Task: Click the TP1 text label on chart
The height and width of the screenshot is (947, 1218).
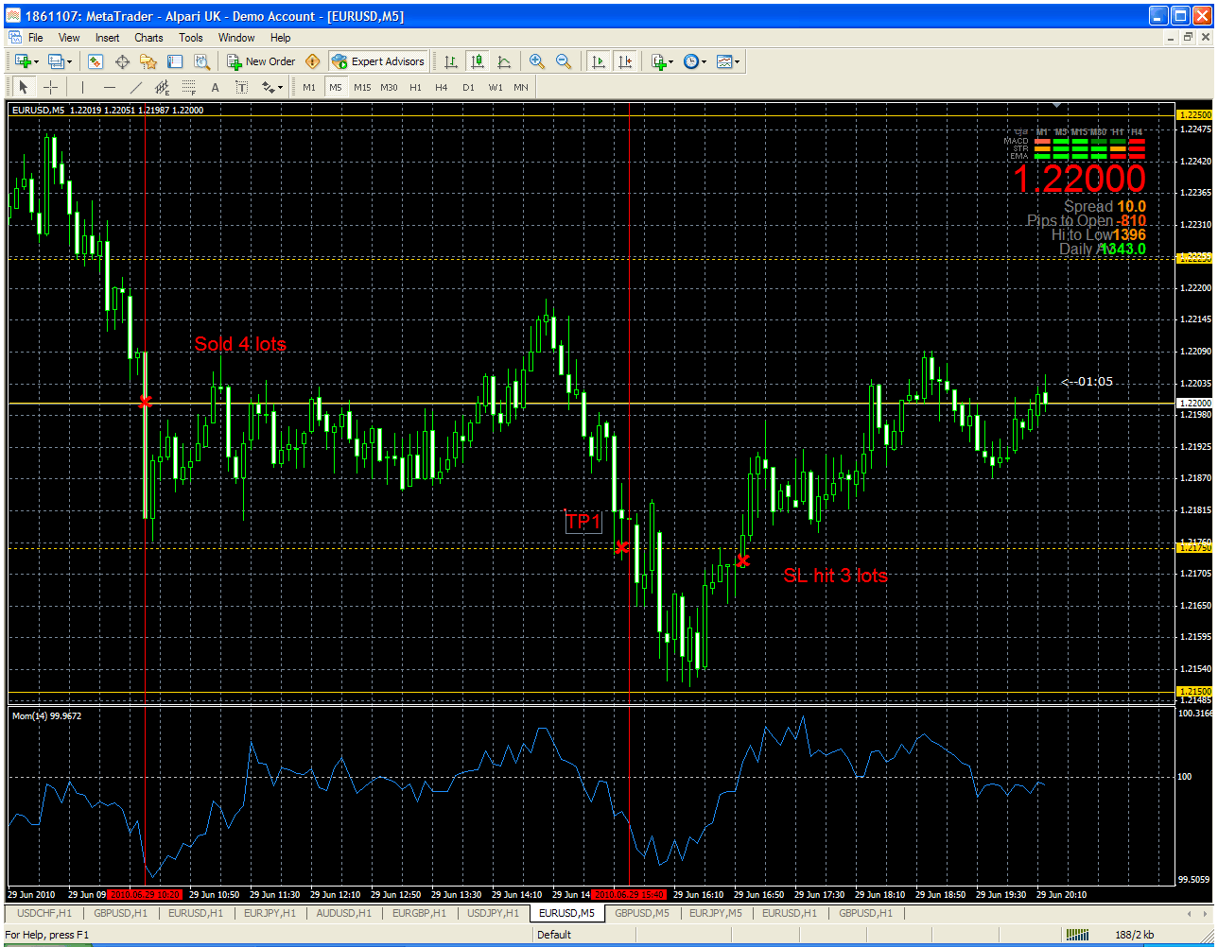Action: point(583,522)
